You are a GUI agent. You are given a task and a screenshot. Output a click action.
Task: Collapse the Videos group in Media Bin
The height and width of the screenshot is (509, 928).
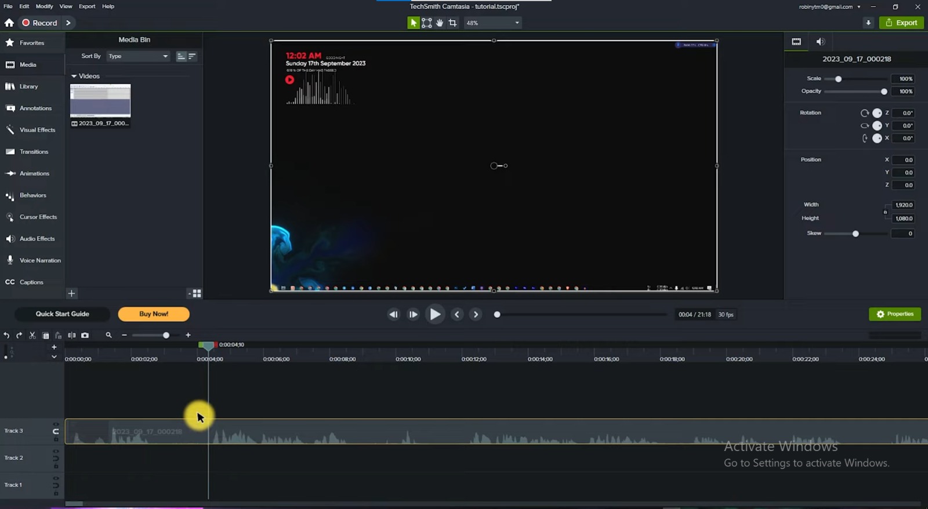(x=74, y=76)
